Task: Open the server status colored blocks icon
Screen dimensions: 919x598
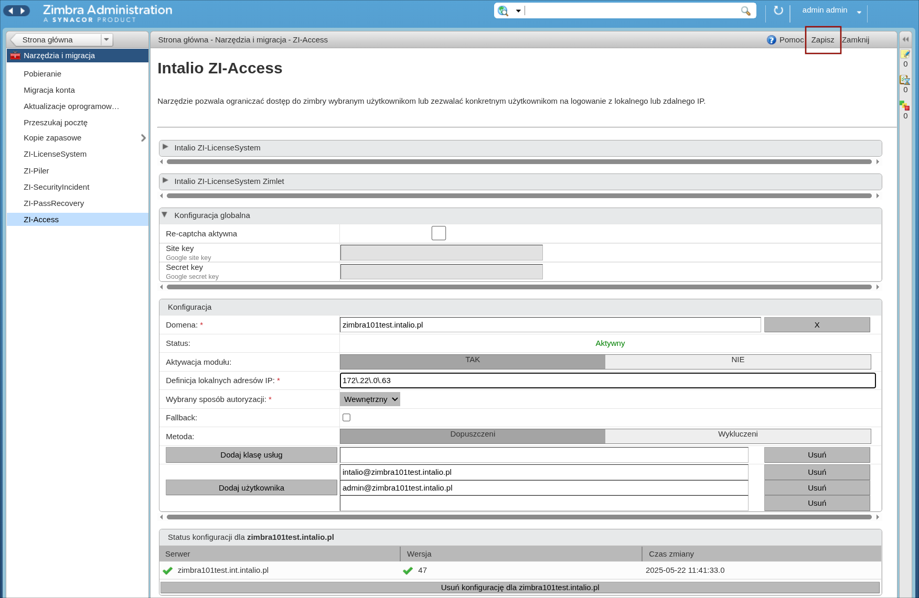Action: coord(905,106)
